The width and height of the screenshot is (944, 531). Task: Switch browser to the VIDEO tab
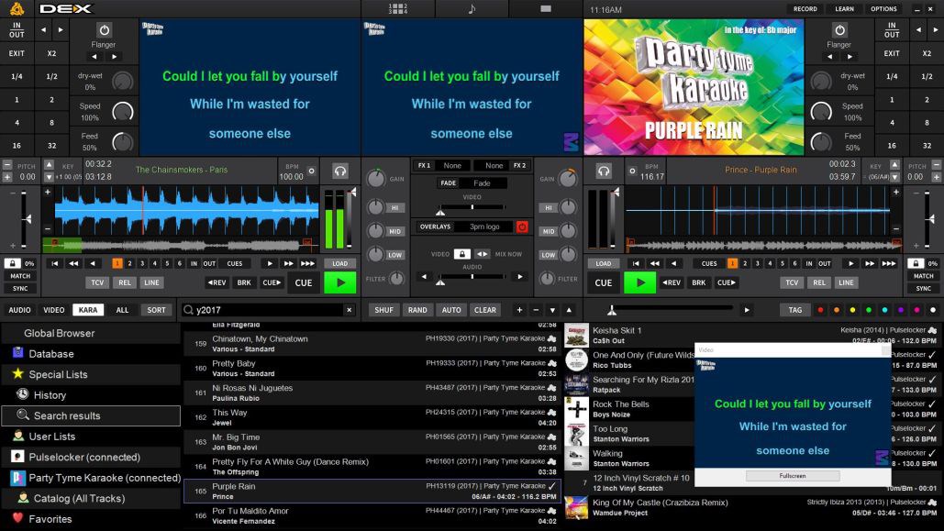click(52, 310)
